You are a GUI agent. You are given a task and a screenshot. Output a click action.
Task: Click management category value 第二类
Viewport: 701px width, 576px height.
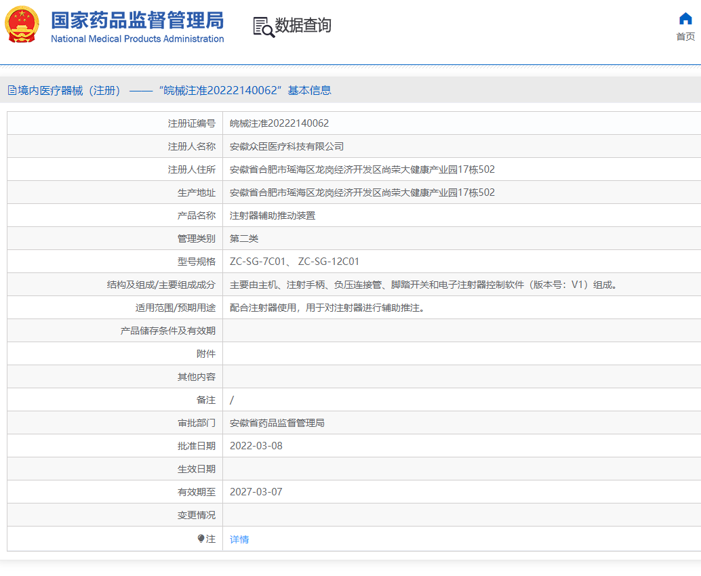pyautogui.click(x=244, y=239)
